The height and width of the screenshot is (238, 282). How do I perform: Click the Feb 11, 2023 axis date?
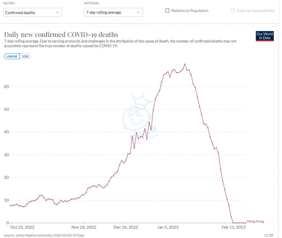click(x=234, y=227)
